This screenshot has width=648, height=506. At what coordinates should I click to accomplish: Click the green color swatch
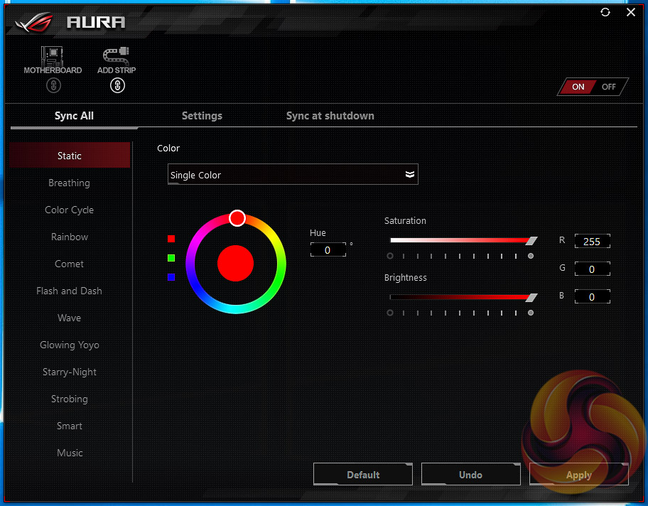(171, 258)
